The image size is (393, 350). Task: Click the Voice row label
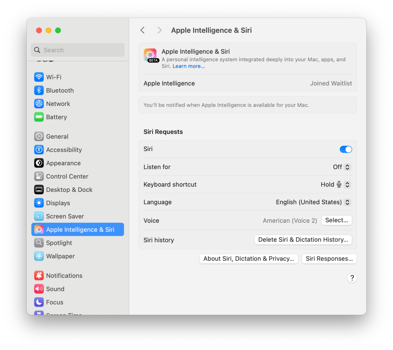pyautogui.click(x=151, y=221)
